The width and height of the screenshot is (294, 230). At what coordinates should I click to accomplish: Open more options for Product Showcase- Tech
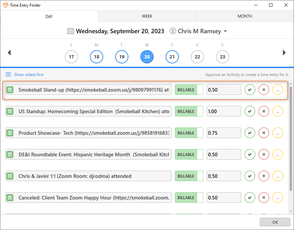click(x=277, y=133)
